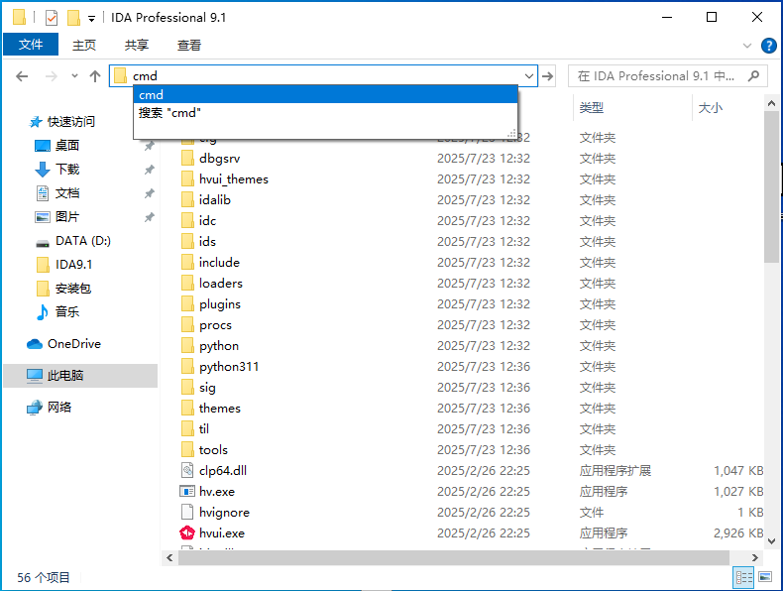Switch to the 主页 ribbon tab
The height and width of the screenshot is (591, 783).
click(84, 45)
